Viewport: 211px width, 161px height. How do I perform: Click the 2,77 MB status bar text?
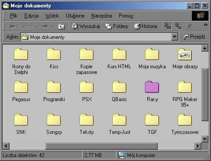coord(93,155)
